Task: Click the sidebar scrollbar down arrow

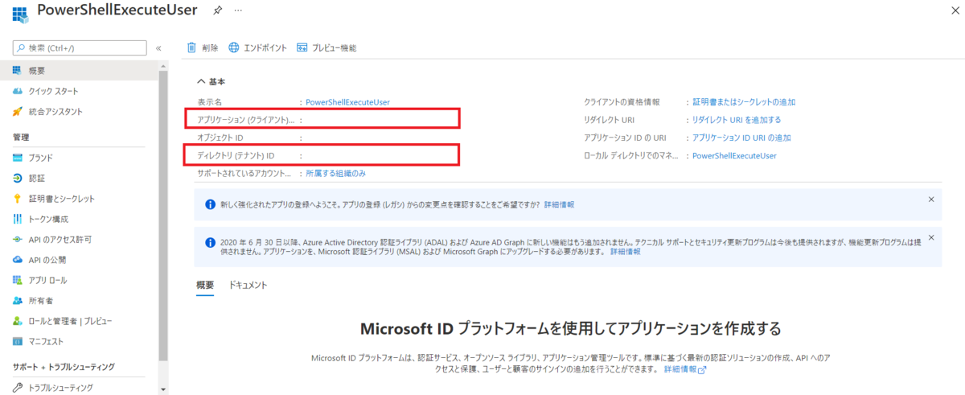Action: [163, 390]
